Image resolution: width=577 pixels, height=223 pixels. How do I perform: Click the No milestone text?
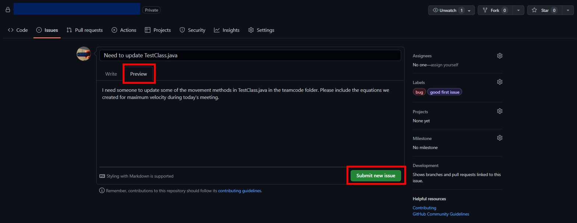pyautogui.click(x=425, y=147)
